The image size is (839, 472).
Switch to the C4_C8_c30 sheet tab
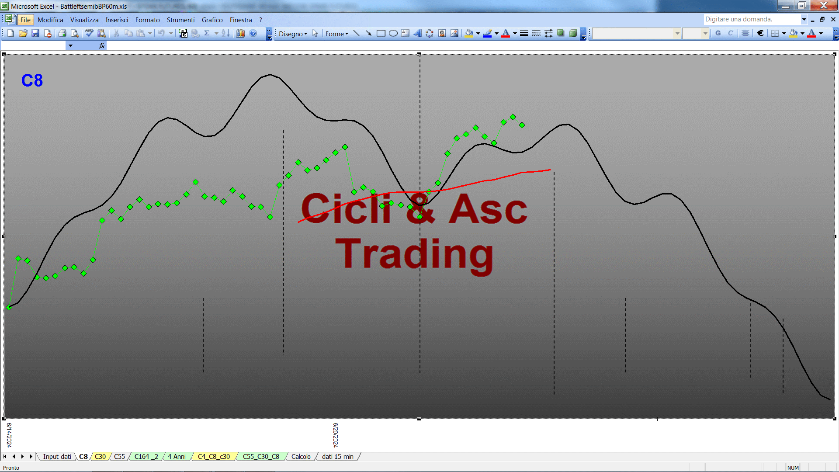(x=214, y=456)
